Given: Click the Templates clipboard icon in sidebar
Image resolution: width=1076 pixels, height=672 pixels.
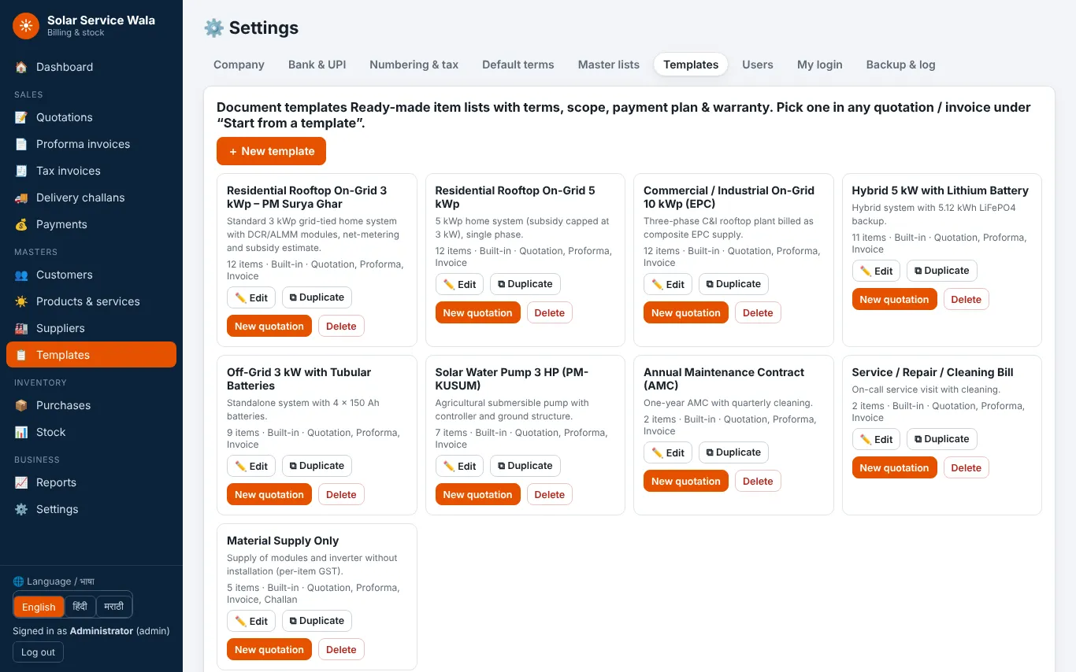Looking at the screenshot, I should 21,355.
